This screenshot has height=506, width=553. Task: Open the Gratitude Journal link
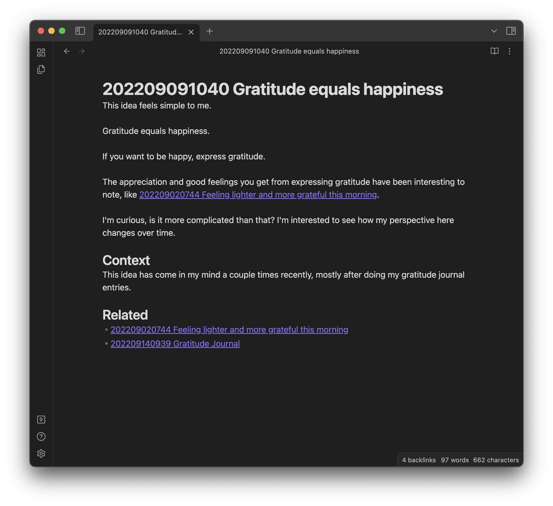click(175, 343)
